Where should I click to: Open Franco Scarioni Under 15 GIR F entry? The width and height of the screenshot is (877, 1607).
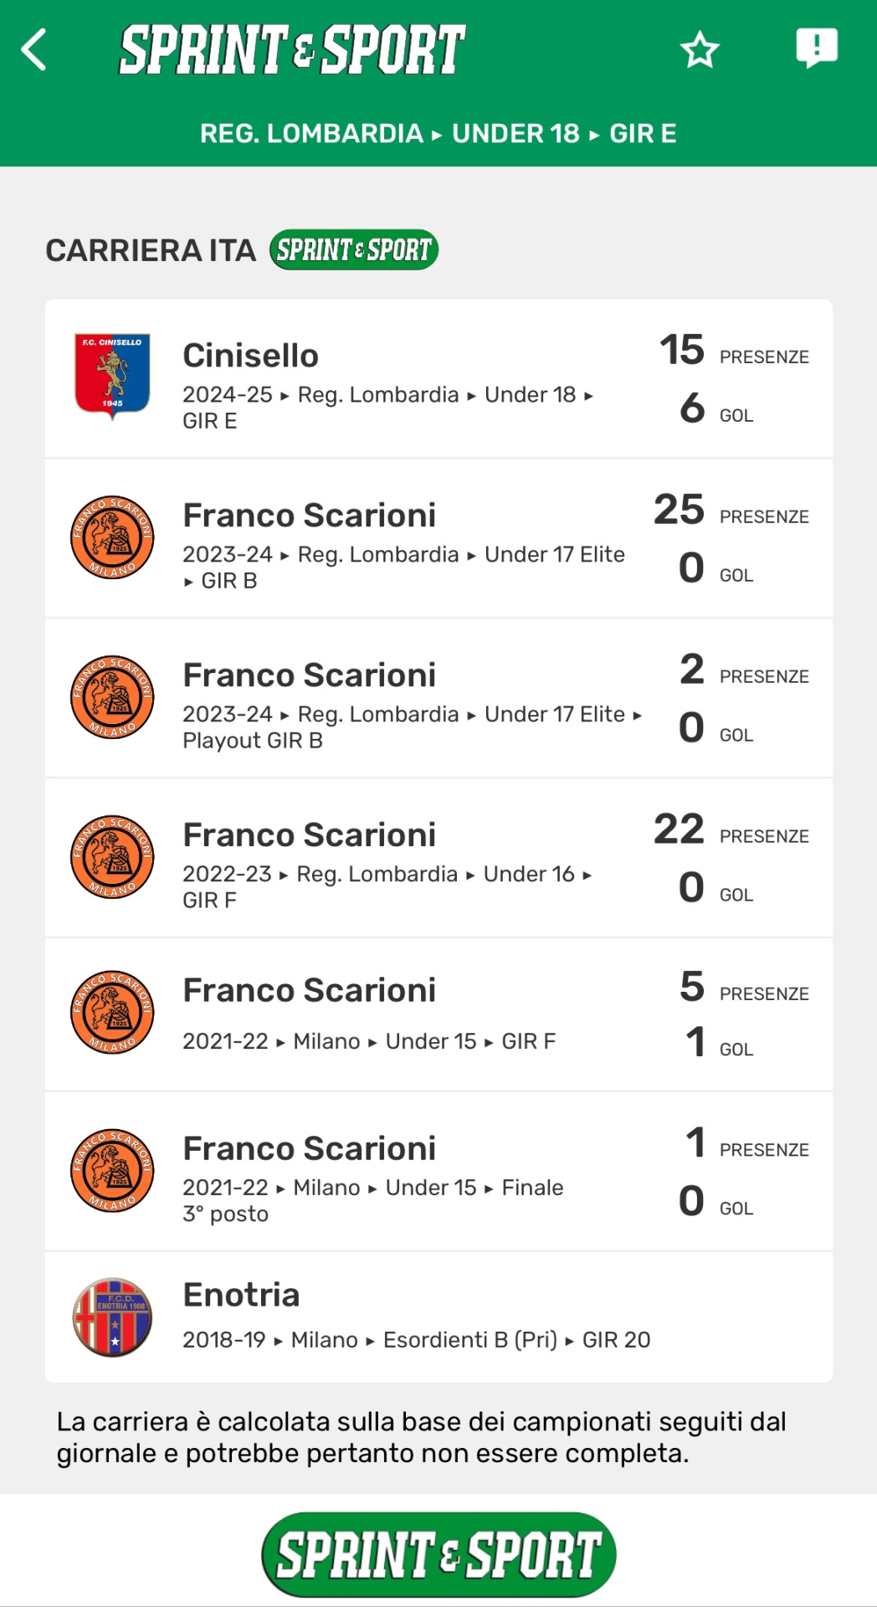point(369,1015)
